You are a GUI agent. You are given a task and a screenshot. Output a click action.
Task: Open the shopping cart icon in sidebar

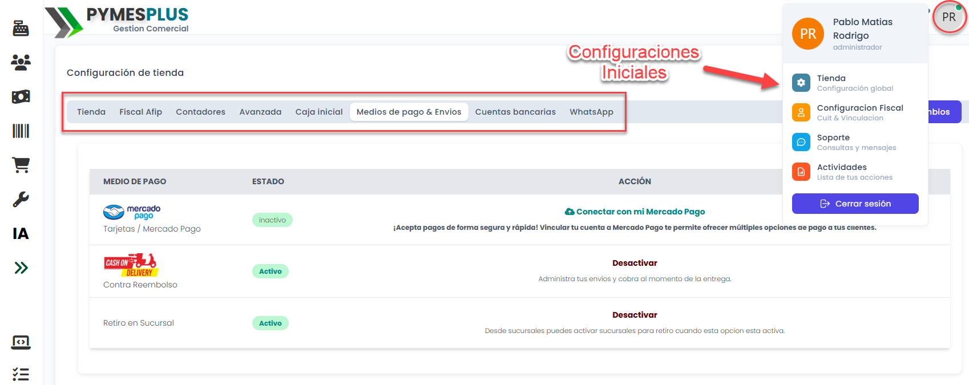21,165
